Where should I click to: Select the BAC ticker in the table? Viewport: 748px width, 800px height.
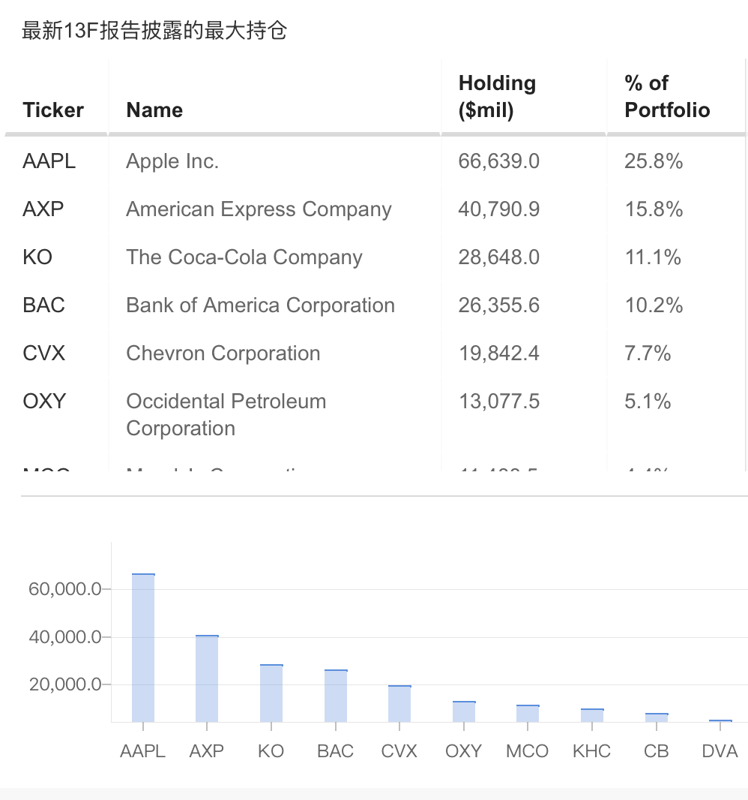coord(44,305)
